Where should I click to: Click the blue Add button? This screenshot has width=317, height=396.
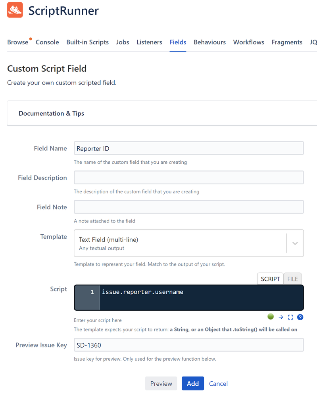pyautogui.click(x=193, y=384)
